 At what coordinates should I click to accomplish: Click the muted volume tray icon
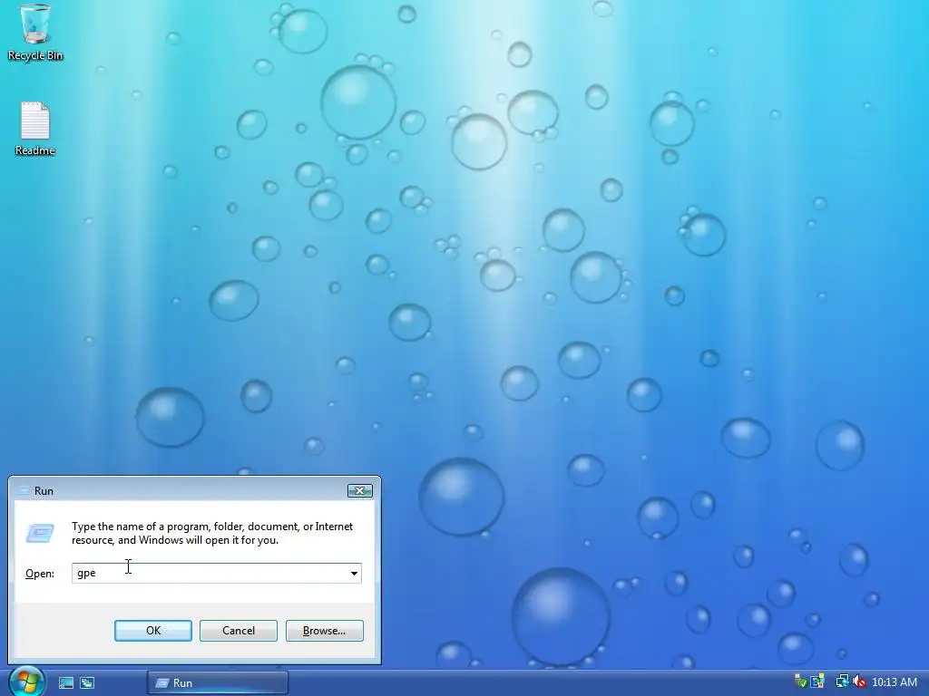coord(859,681)
